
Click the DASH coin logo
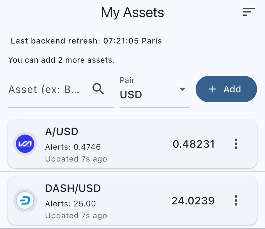(x=25, y=201)
